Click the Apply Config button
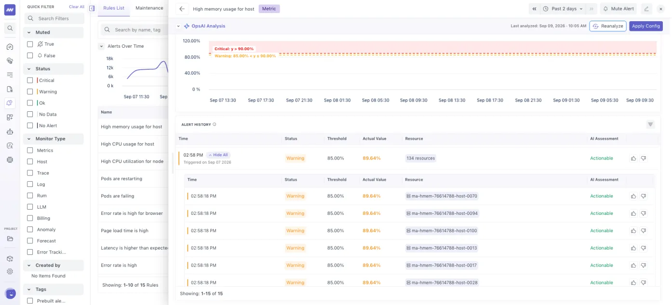The height and width of the screenshot is (305, 672). (x=646, y=26)
